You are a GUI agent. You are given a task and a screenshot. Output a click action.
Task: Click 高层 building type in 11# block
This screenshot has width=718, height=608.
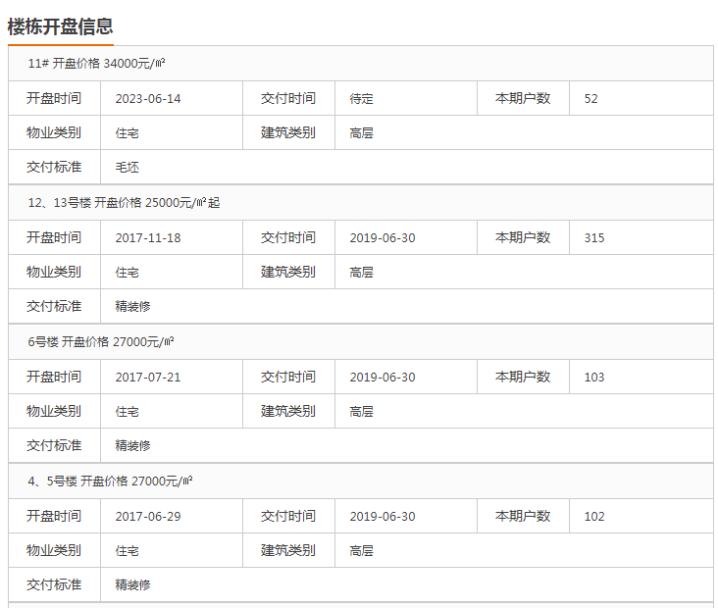pyautogui.click(x=361, y=132)
